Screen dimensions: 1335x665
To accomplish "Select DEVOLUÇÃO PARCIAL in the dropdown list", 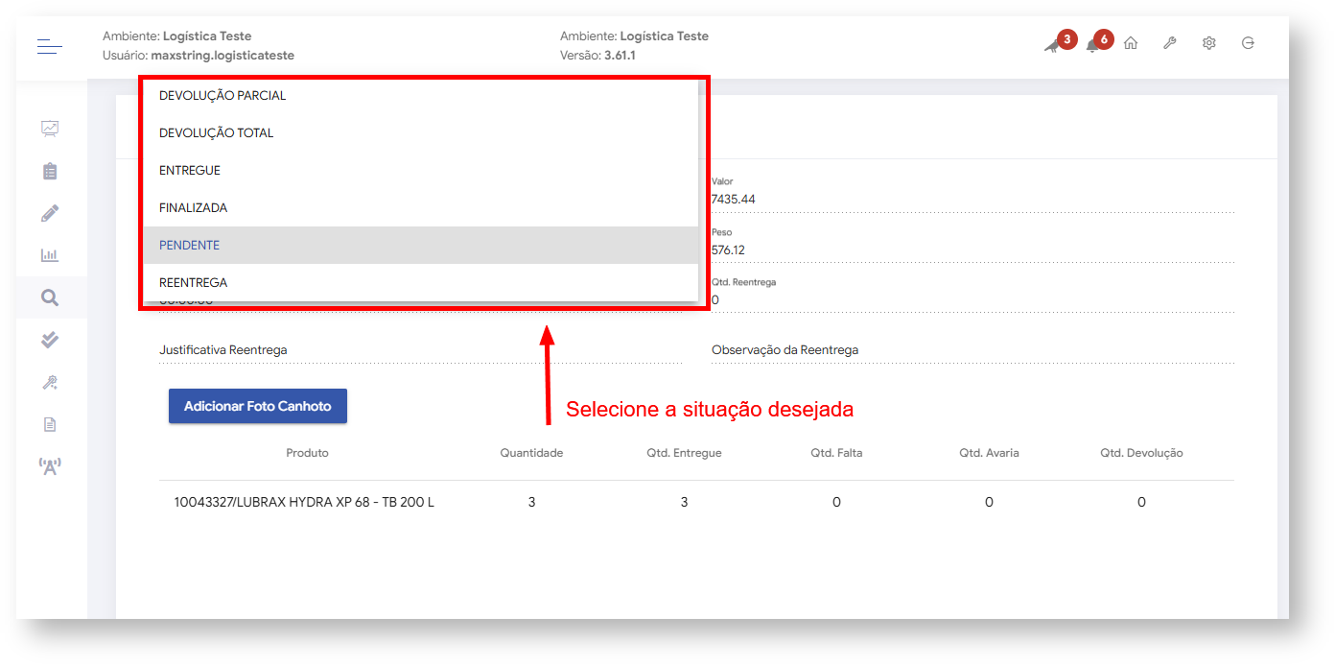I will (420, 96).
